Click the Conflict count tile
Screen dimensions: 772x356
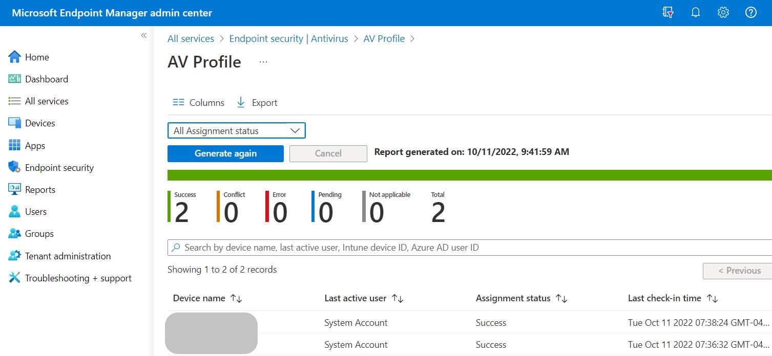(231, 207)
